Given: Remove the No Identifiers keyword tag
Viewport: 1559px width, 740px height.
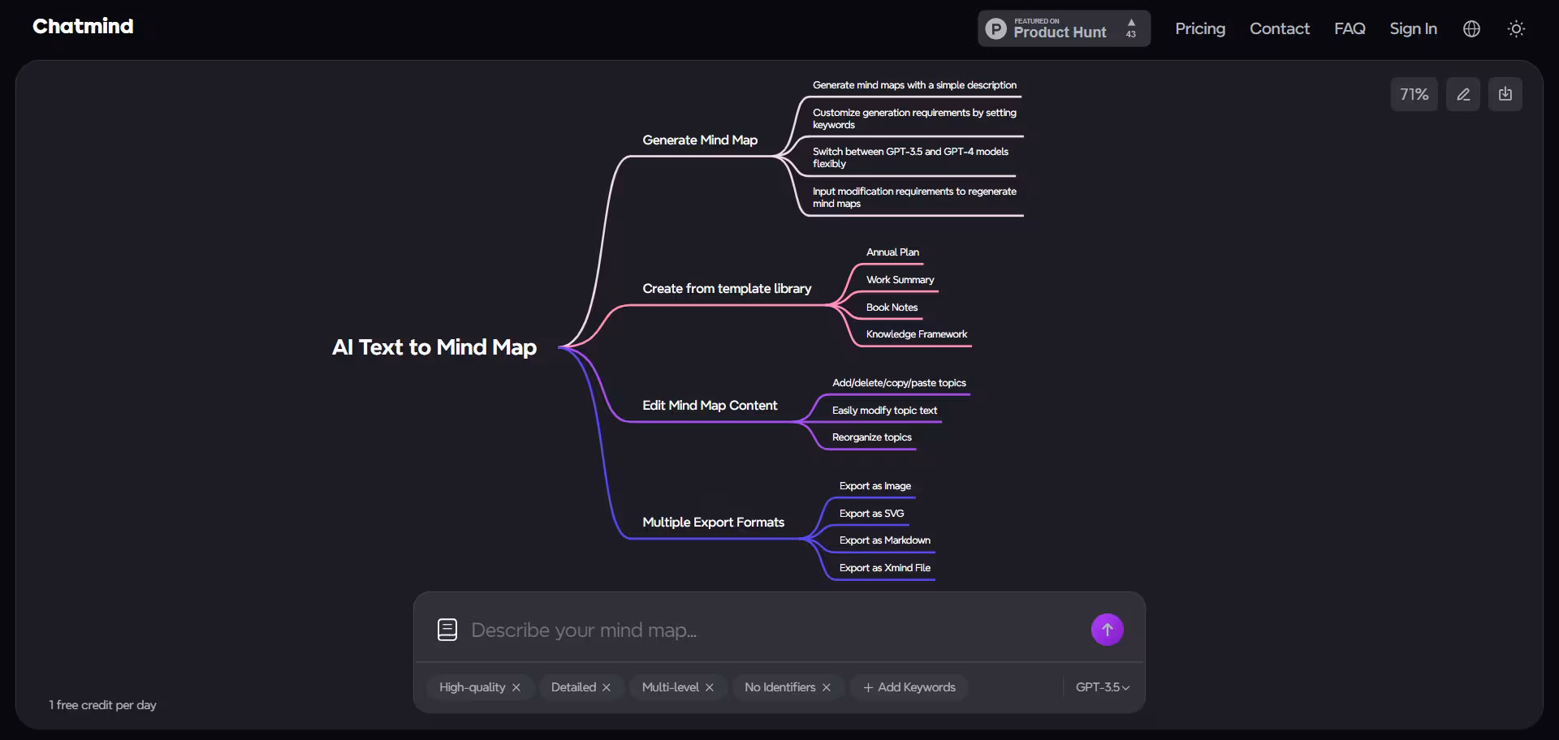Looking at the screenshot, I should [827, 687].
